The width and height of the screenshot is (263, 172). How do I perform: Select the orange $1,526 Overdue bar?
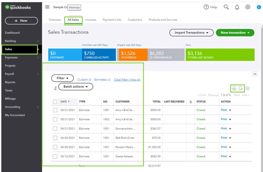tap(133, 55)
